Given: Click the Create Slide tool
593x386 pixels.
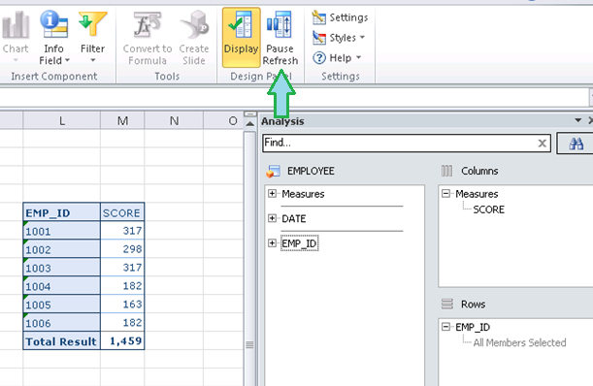Looking at the screenshot, I should 194,38.
